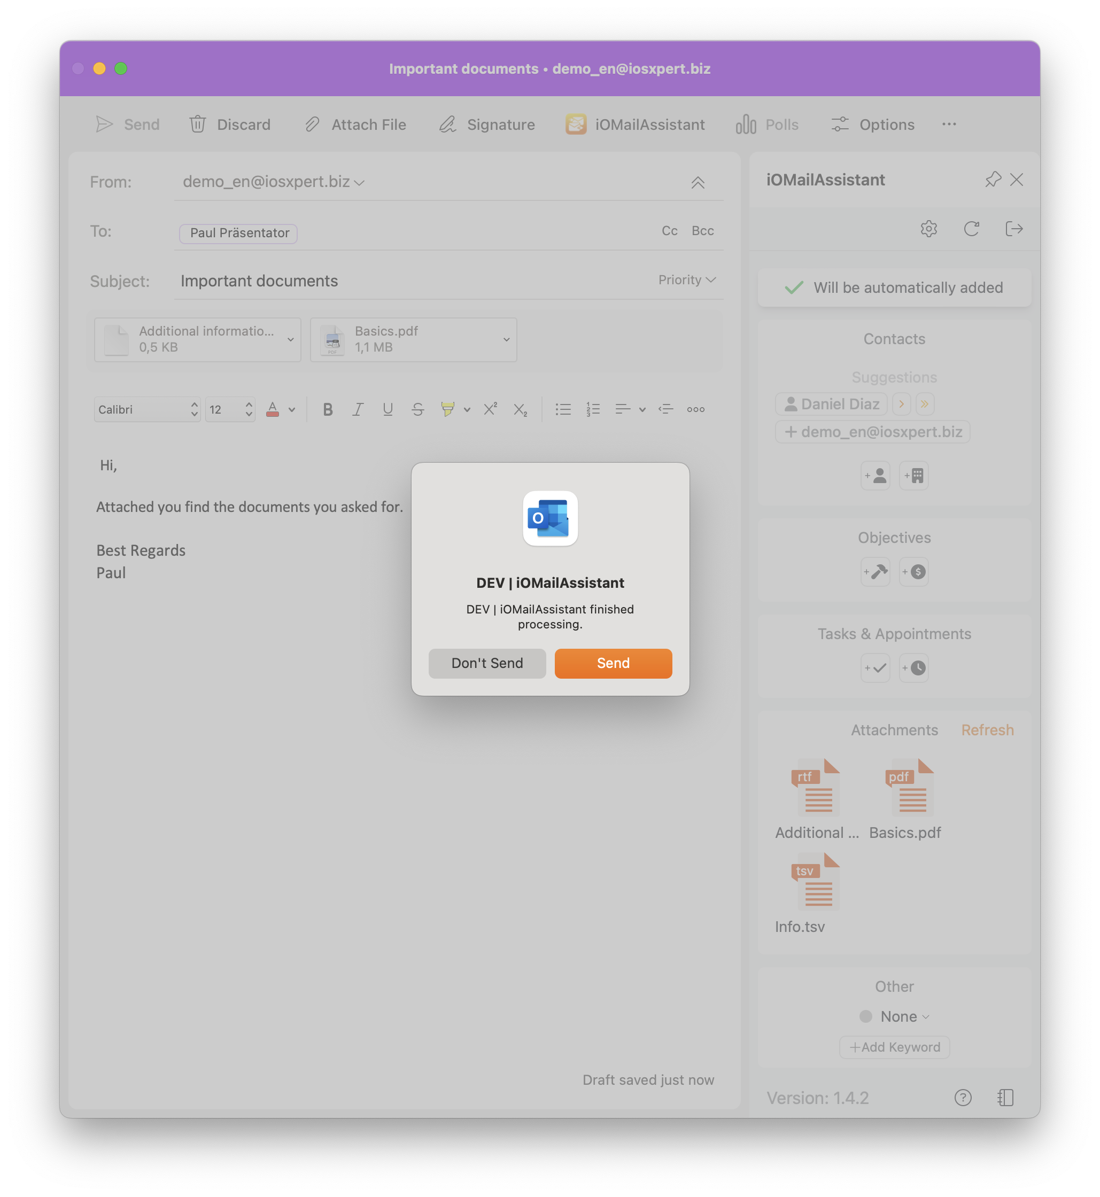Show the Cc field
Image resolution: width=1100 pixels, height=1197 pixels.
click(670, 231)
